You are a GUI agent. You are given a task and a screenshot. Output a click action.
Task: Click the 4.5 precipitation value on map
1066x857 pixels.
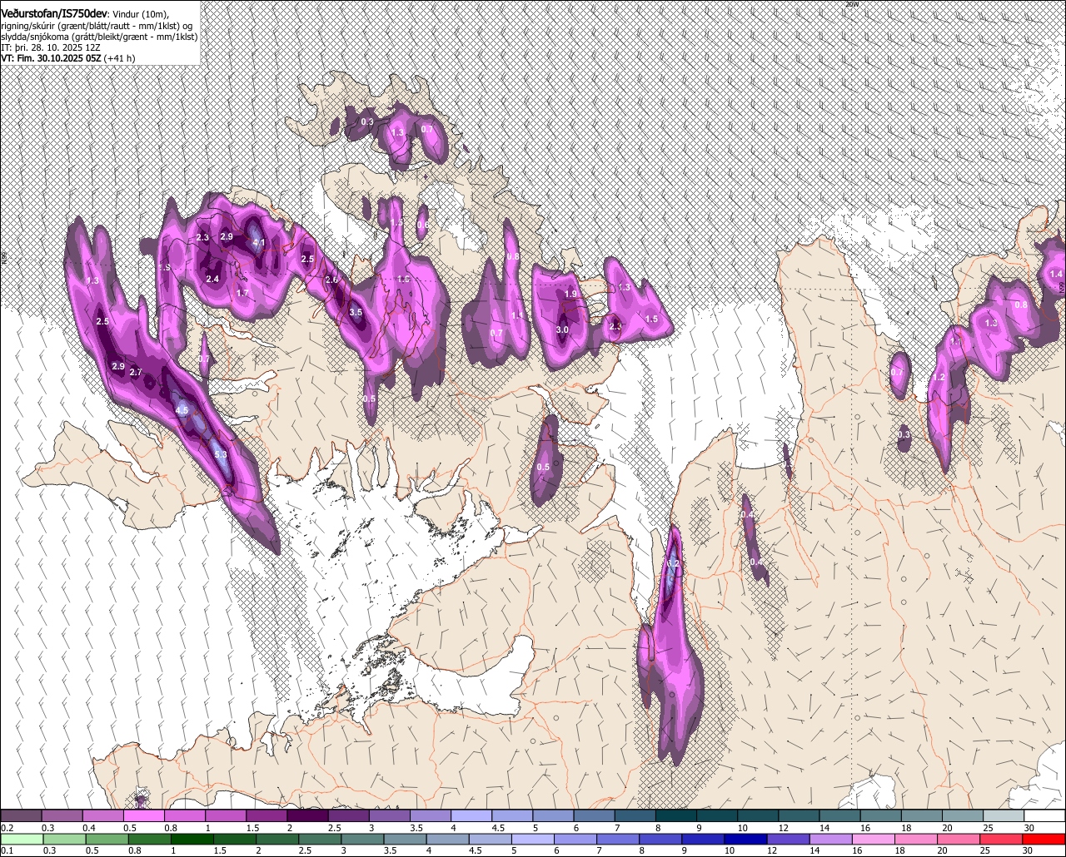point(182,410)
